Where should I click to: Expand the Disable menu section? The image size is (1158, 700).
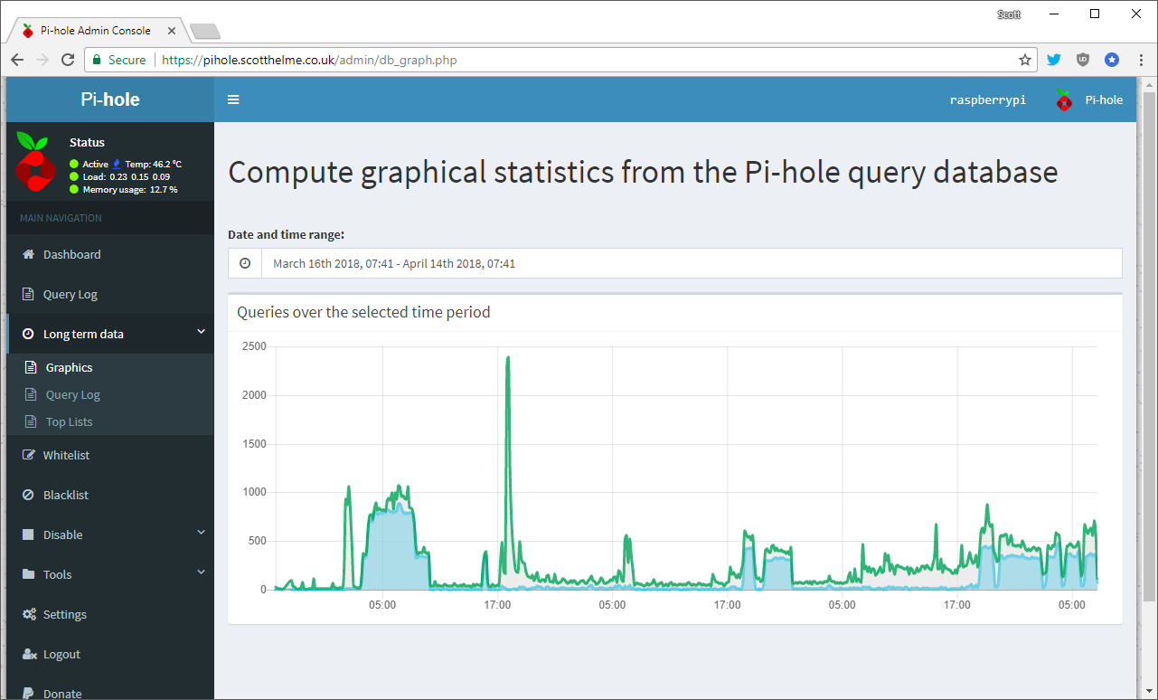[x=108, y=534]
